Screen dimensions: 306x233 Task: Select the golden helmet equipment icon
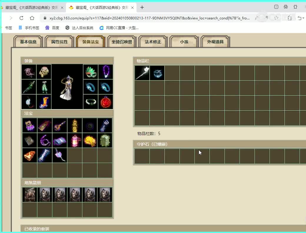44,72
